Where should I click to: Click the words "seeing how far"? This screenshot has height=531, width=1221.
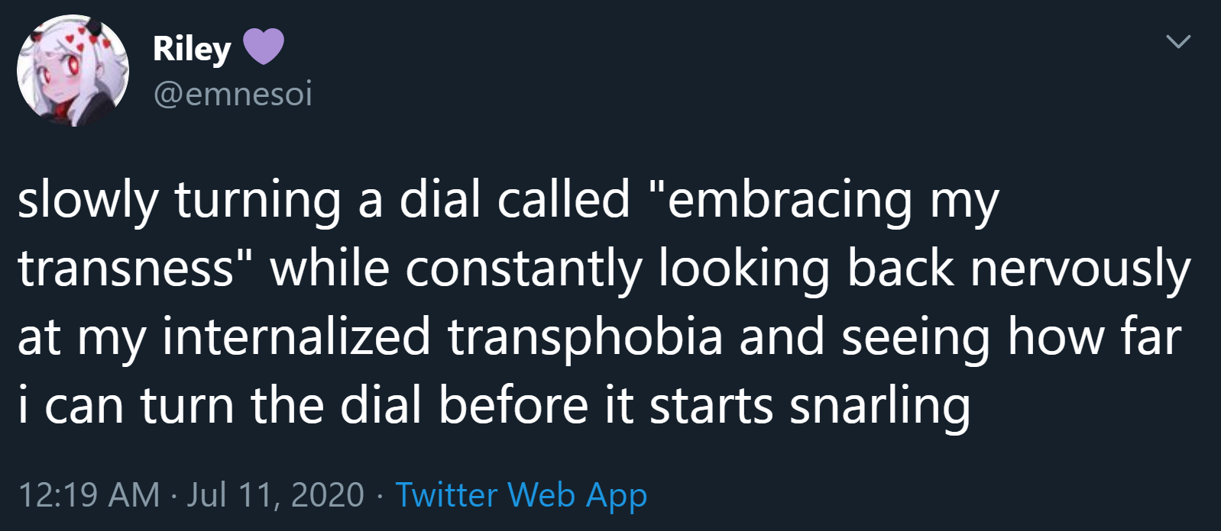pyautogui.click(x=1011, y=337)
